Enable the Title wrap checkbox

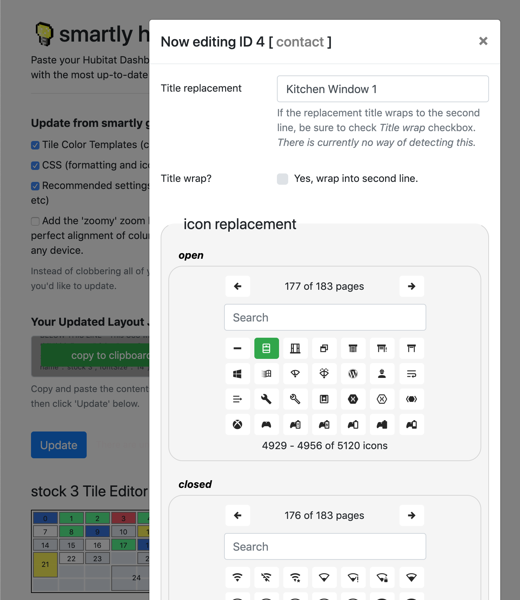(283, 179)
